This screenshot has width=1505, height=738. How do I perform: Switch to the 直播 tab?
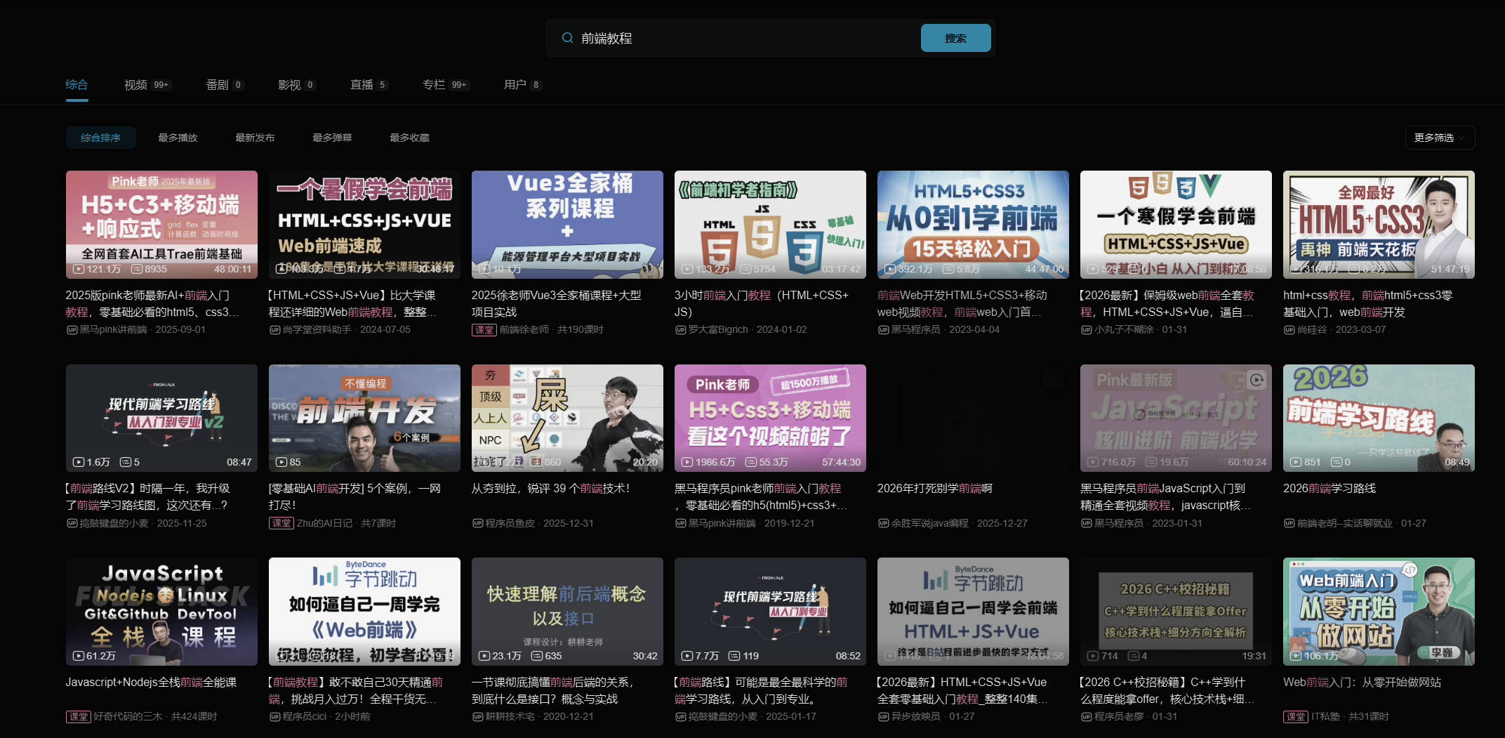[x=362, y=85]
